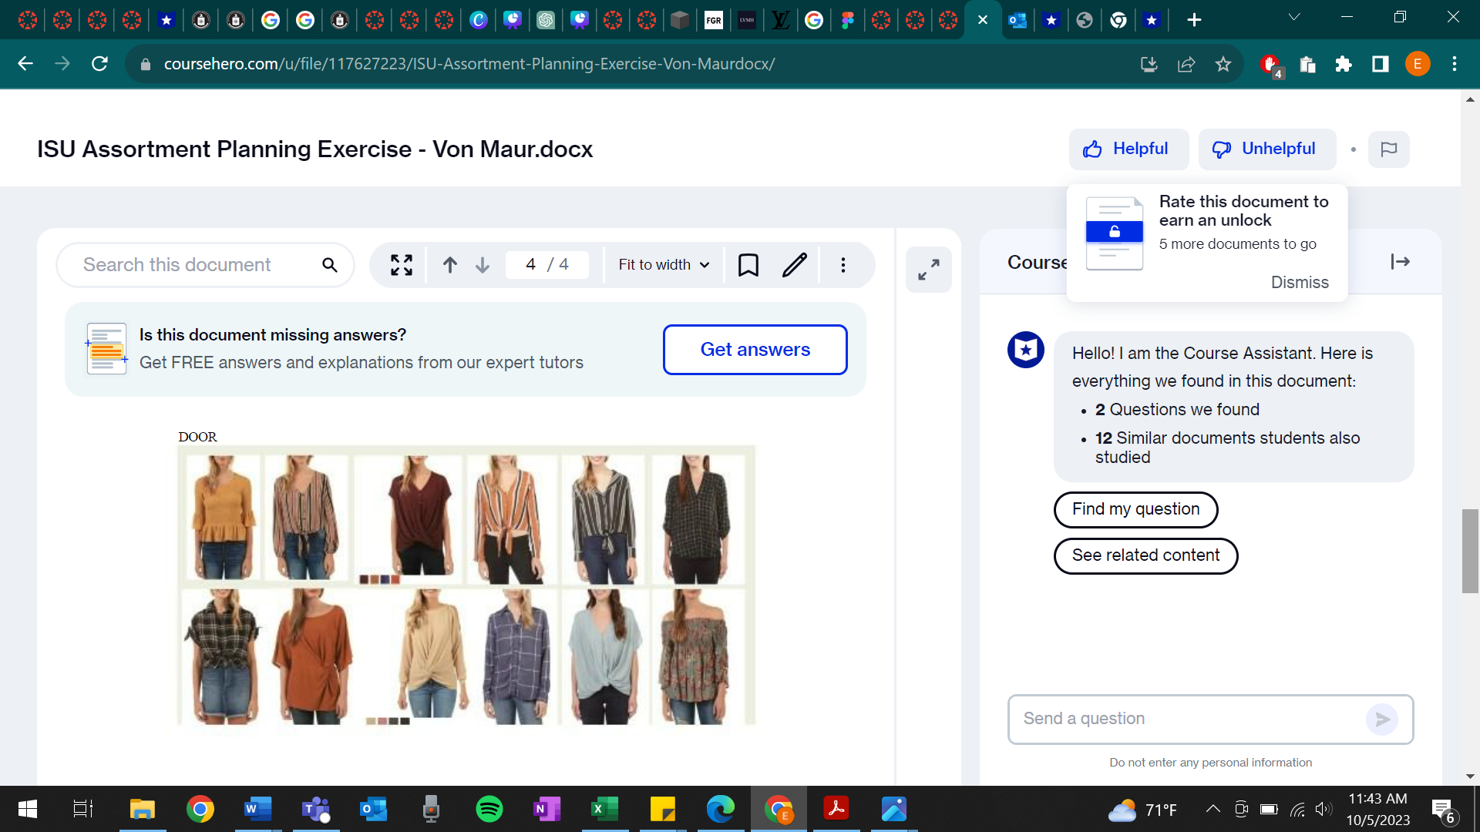The height and width of the screenshot is (832, 1480).
Task: Close the current active tab
Action: click(983, 20)
